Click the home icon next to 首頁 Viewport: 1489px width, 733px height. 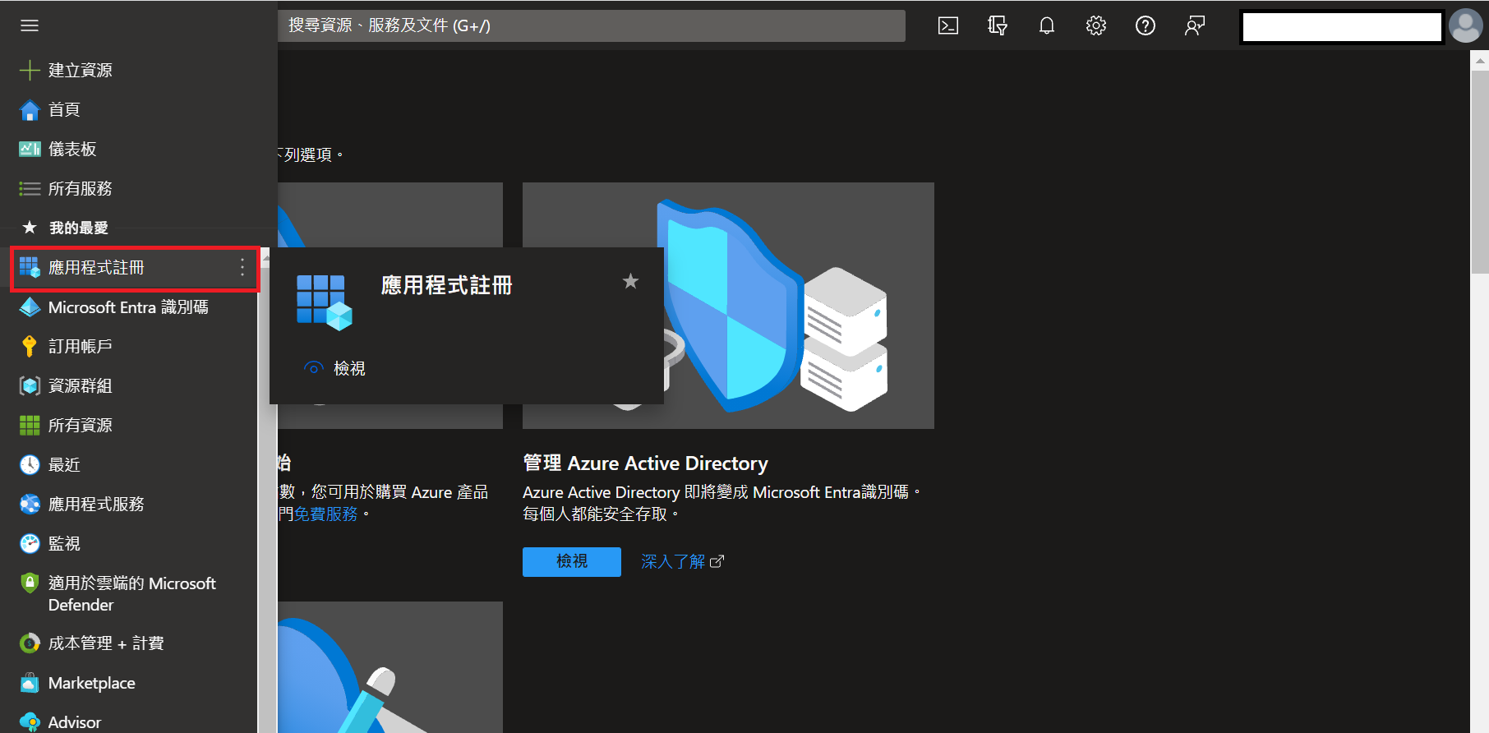[30, 109]
